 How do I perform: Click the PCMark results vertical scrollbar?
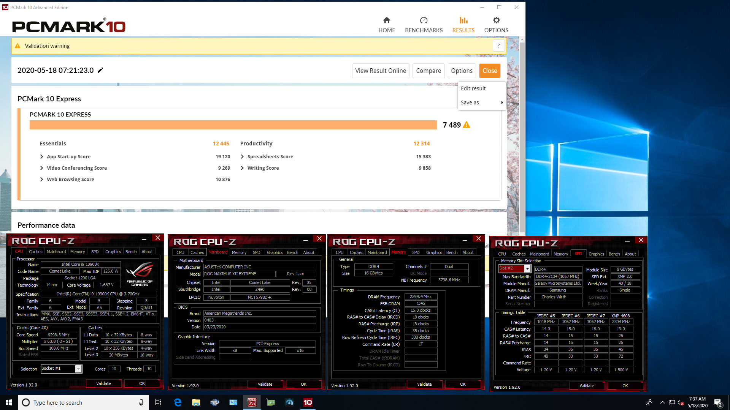pyautogui.click(x=522, y=137)
